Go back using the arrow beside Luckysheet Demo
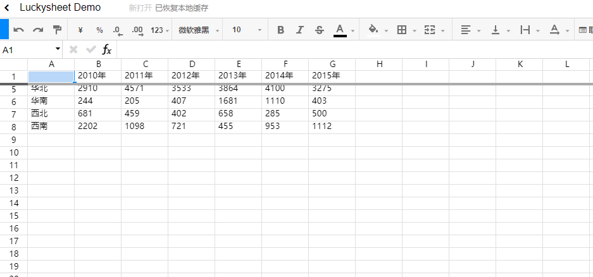 tap(6, 8)
